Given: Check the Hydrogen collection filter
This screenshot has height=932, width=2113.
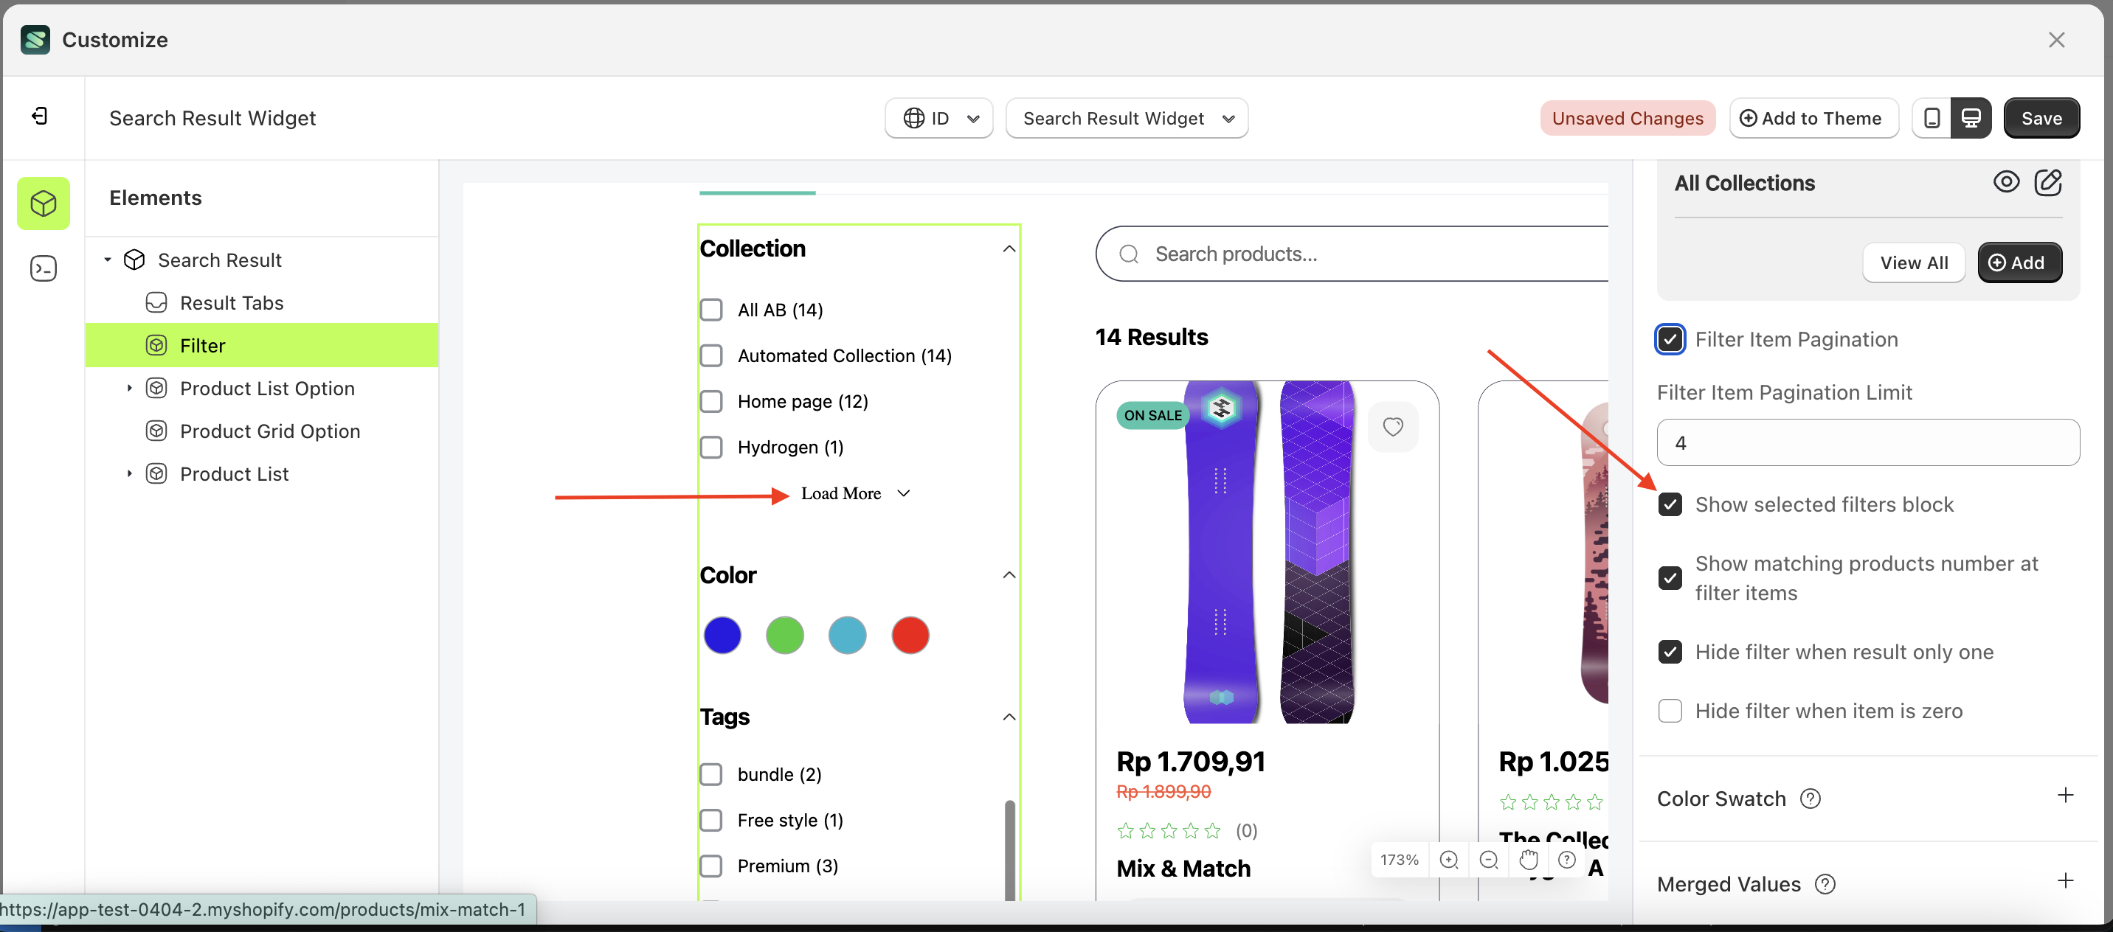Looking at the screenshot, I should point(711,448).
